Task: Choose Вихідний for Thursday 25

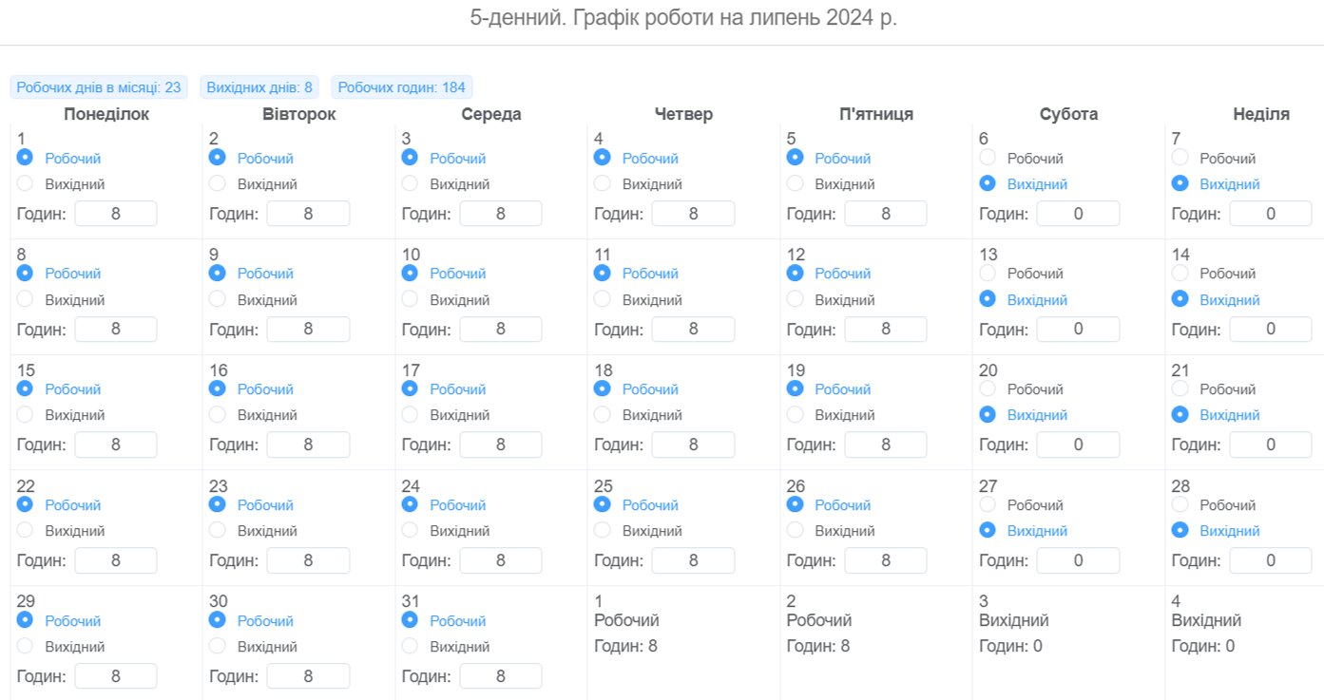Action: pos(603,530)
